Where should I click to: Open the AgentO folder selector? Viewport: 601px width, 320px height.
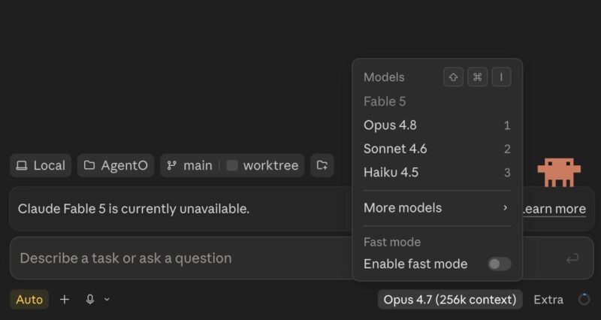tap(116, 165)
